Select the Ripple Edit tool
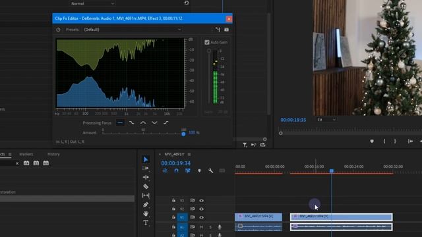 tap(146, 177)
